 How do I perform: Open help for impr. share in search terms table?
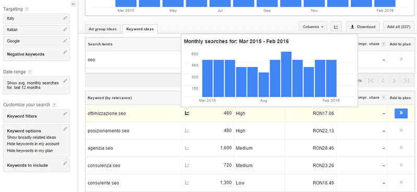tap(383, 44)
